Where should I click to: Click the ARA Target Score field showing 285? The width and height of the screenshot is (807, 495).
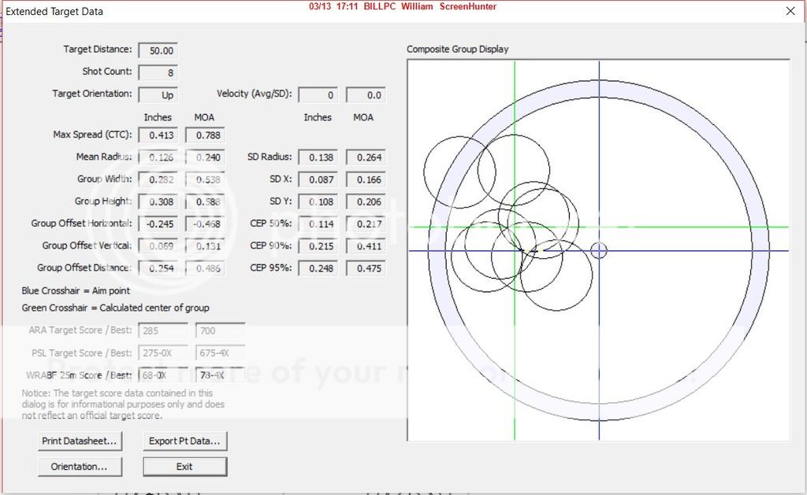click(163, 331)
